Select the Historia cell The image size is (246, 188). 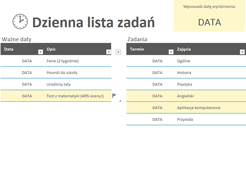(184, 73)
